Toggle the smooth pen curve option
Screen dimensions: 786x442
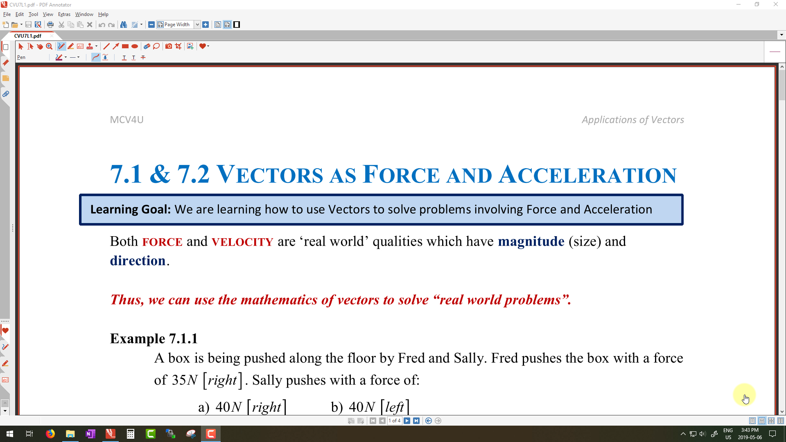tap(95, 57)
